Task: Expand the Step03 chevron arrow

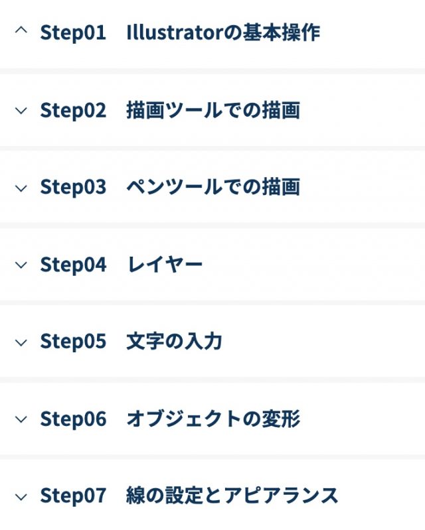Action: pos(21,188)
